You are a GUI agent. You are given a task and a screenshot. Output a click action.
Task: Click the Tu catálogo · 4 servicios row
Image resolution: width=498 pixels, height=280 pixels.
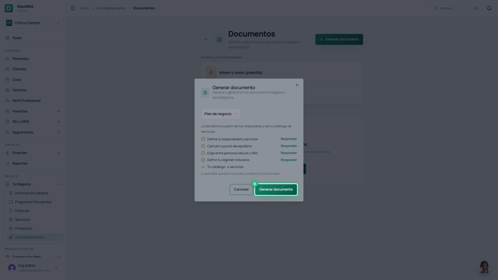click(249, 167)
